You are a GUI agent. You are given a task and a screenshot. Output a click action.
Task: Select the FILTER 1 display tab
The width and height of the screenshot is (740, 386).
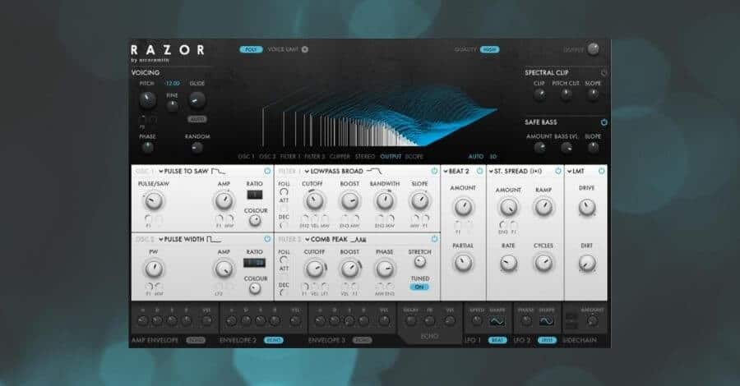290,157
